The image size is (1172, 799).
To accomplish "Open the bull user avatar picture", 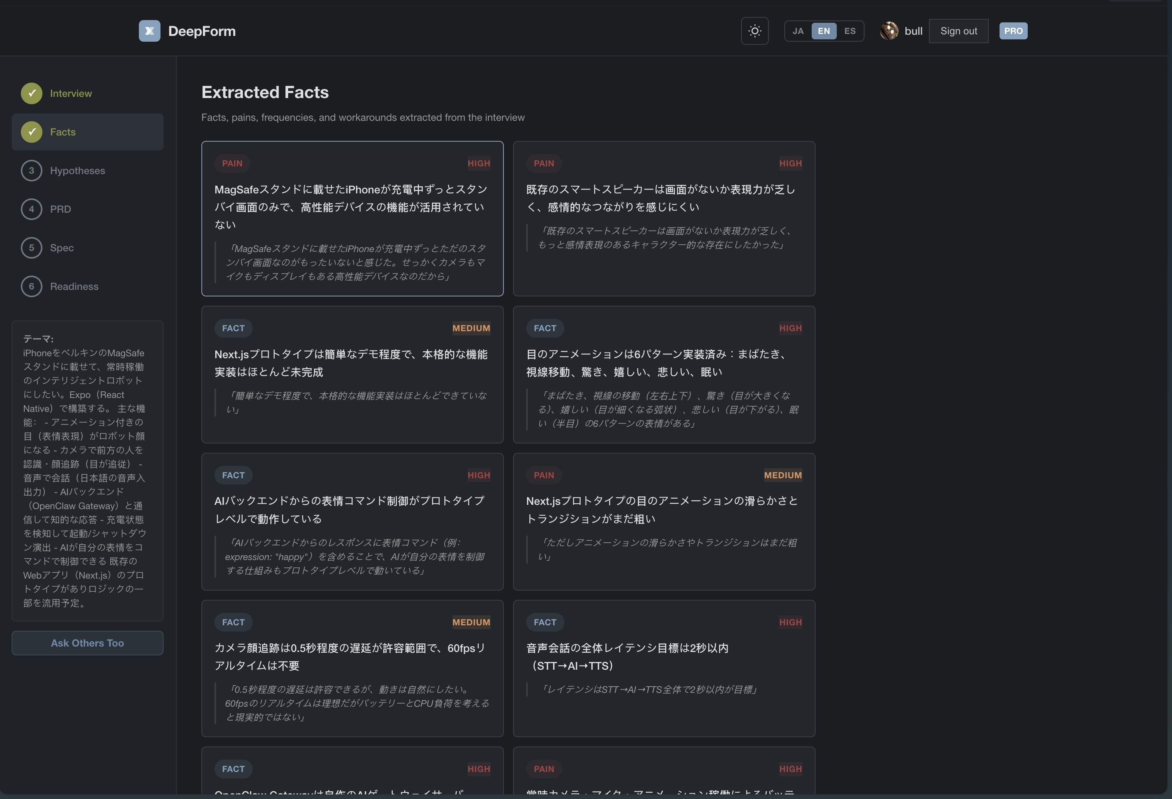I will [x=890, y=31].
